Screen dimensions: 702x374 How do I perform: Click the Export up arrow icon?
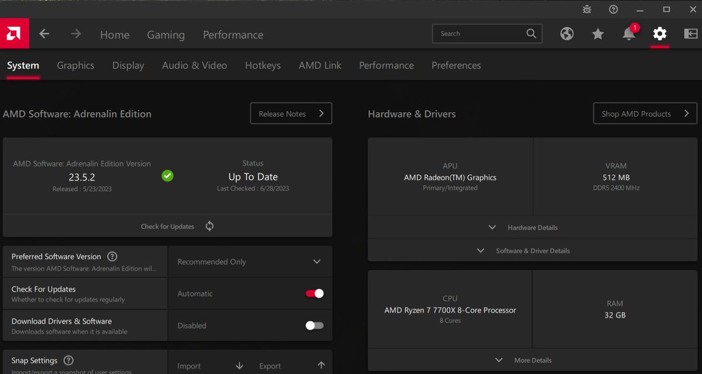(321, 365)
